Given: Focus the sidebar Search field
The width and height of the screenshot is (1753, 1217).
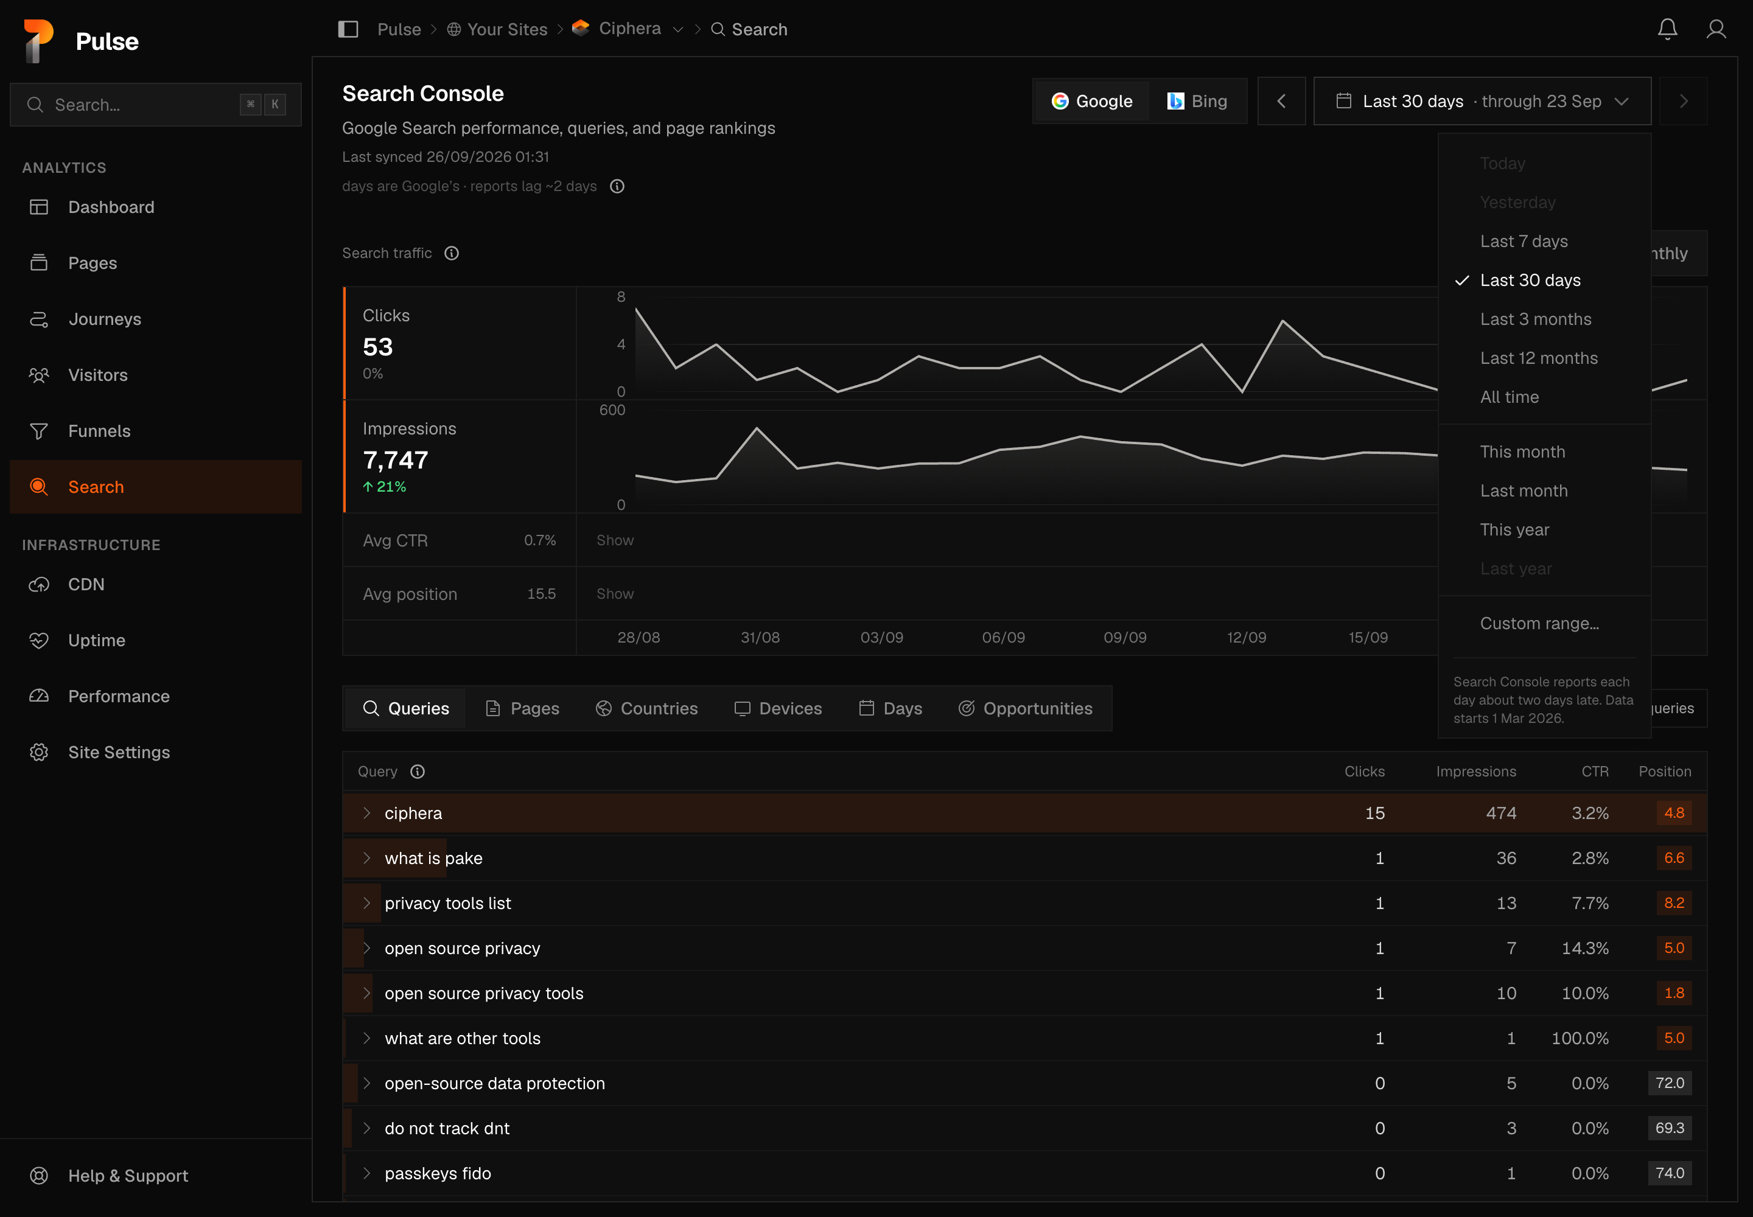Looking at the screenshot, I should tap(156, 105).
